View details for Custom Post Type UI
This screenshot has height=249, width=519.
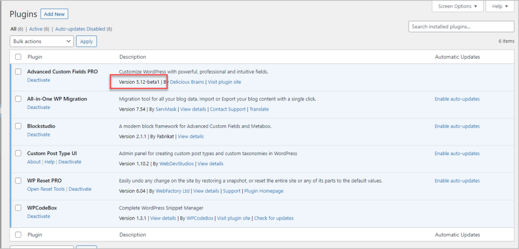click(210, 164)
